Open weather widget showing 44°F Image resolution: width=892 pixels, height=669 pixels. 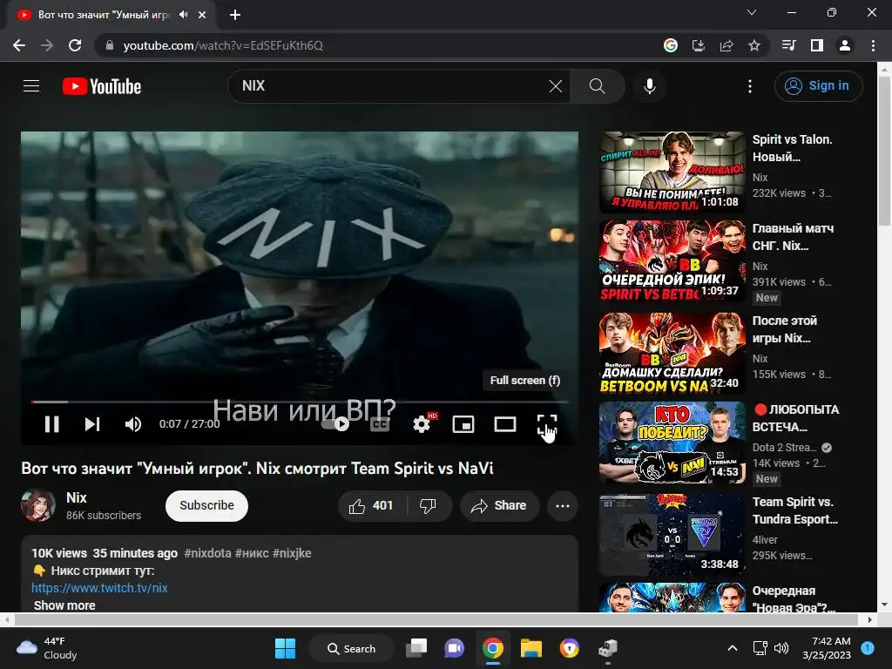tap(47, 648)
